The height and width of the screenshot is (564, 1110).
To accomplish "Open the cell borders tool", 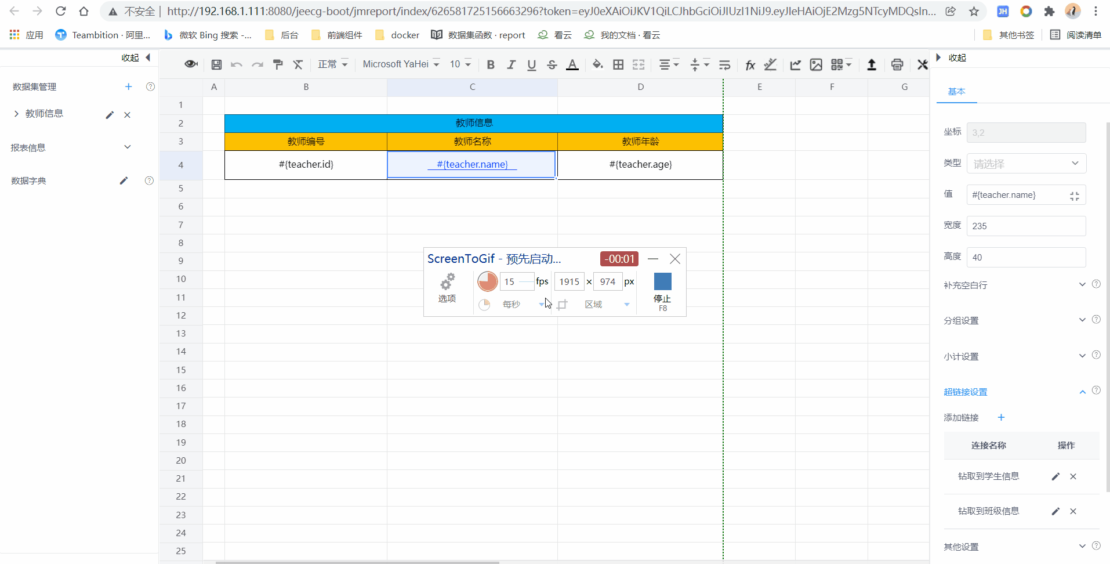I will click(618, 64).
